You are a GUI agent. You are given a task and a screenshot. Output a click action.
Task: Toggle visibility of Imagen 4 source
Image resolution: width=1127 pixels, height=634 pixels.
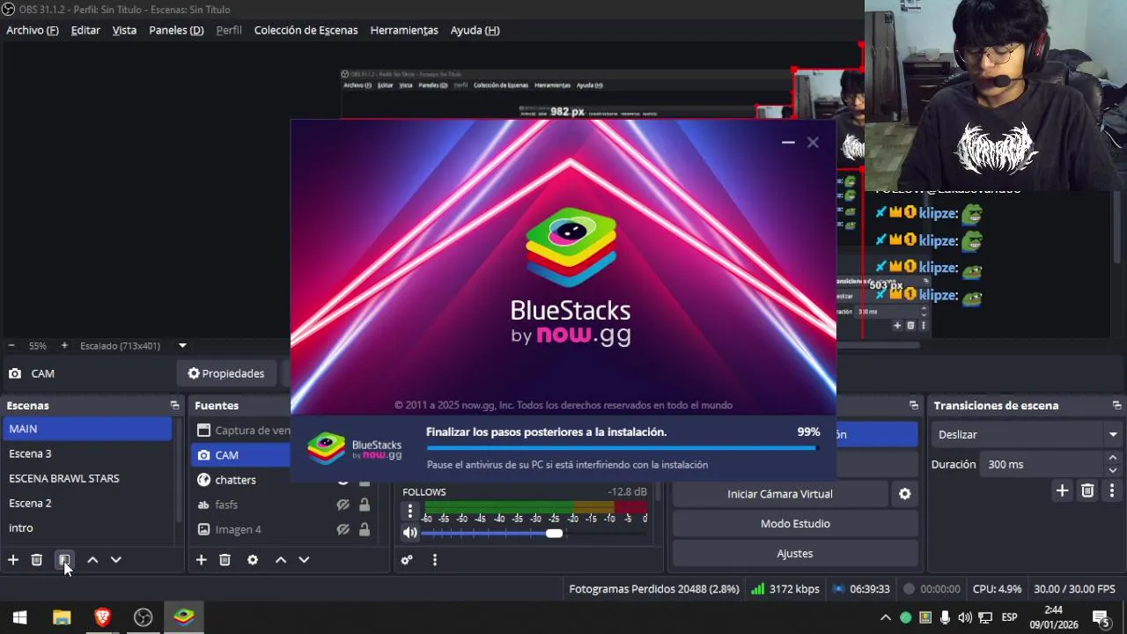point(343,529)
